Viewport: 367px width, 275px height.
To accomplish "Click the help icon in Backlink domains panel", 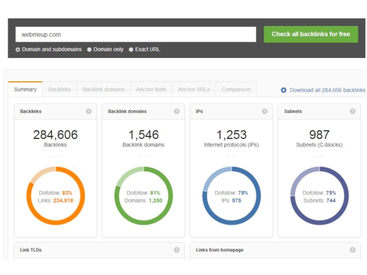I will point(177,111).
